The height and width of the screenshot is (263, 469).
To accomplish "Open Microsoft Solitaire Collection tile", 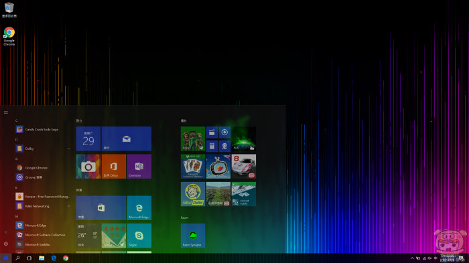I will click(x=193, y=167).
